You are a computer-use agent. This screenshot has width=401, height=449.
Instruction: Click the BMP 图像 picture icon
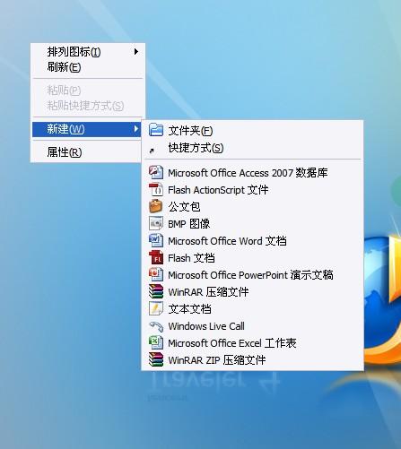(156, 223)
